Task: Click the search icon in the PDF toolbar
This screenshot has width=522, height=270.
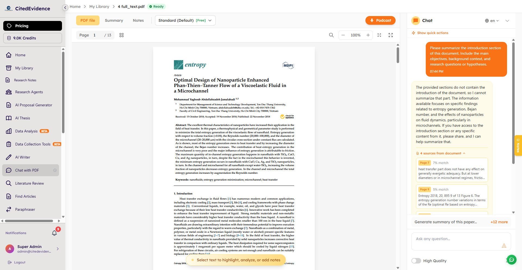Action: [331, 35]
